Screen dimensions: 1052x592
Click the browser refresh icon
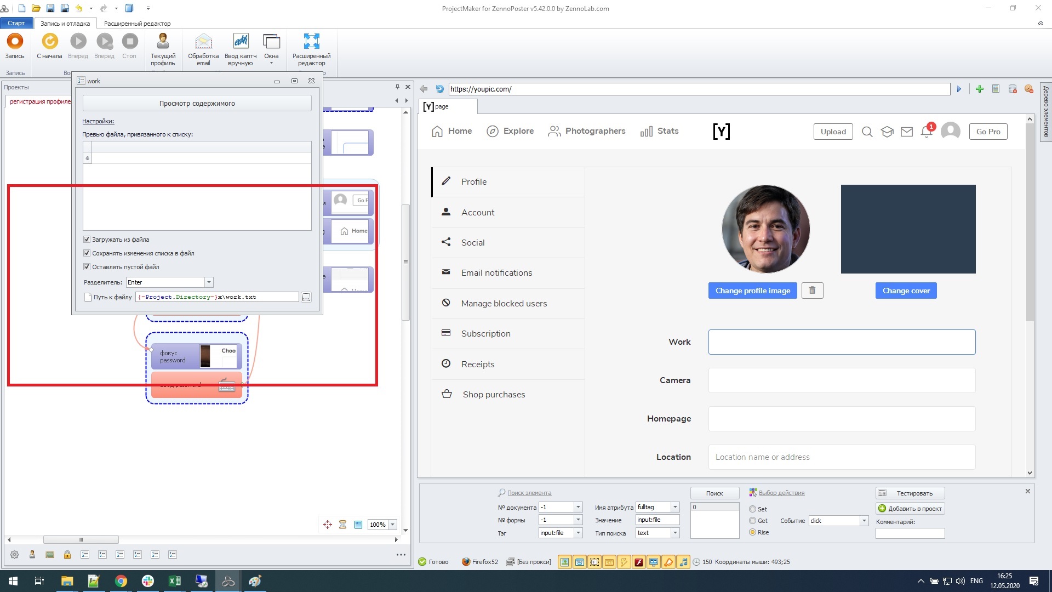(439, 89)
